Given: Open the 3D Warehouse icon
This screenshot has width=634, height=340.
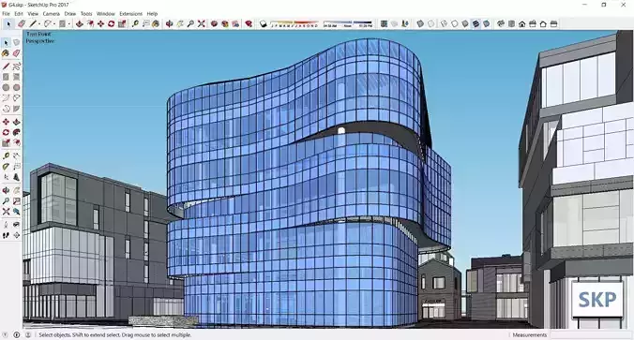Looking at the screenshot, I should tap(214, 24).
